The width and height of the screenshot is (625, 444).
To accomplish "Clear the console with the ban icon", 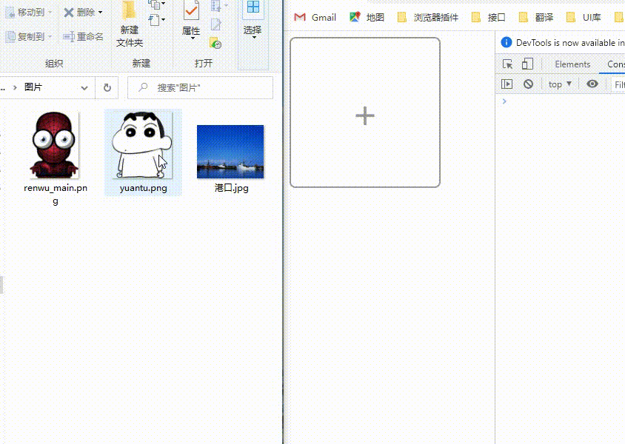I will coord(528,84).
